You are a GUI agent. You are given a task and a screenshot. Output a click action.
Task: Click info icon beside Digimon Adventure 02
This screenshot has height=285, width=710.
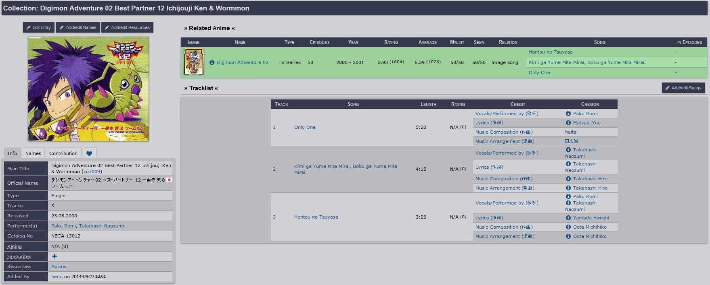tap(212, 62)
